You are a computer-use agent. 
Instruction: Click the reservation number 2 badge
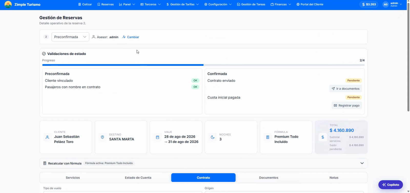click(46, 37)
